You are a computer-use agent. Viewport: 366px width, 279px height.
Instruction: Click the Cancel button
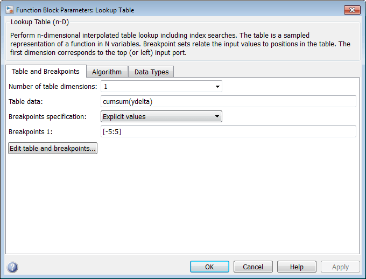[253, 267]
